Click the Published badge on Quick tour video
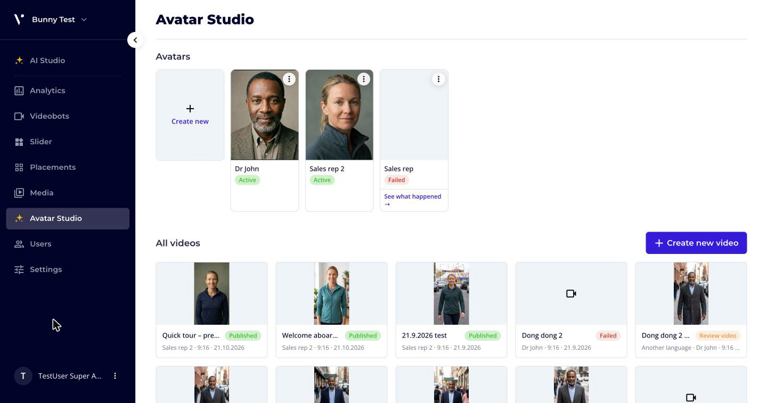Viewport: 767px width, 403px height. pos(243,335)
